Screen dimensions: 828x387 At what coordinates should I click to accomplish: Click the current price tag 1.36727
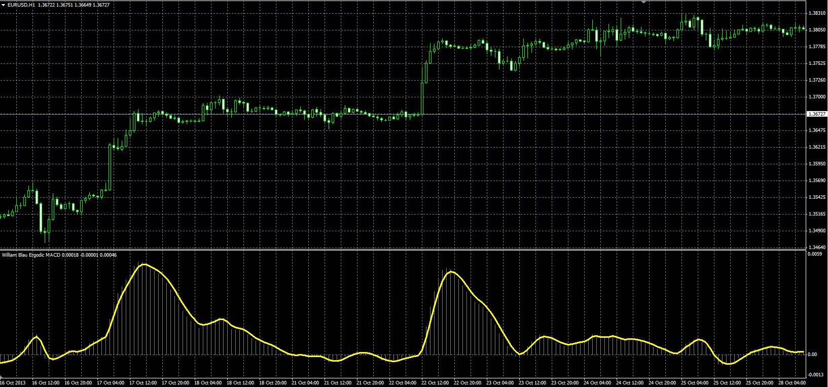[x=817, y=114]
